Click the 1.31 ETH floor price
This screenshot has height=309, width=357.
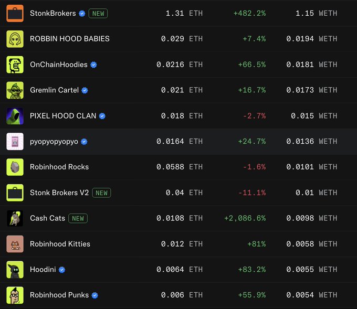click(x=184, y=13)
